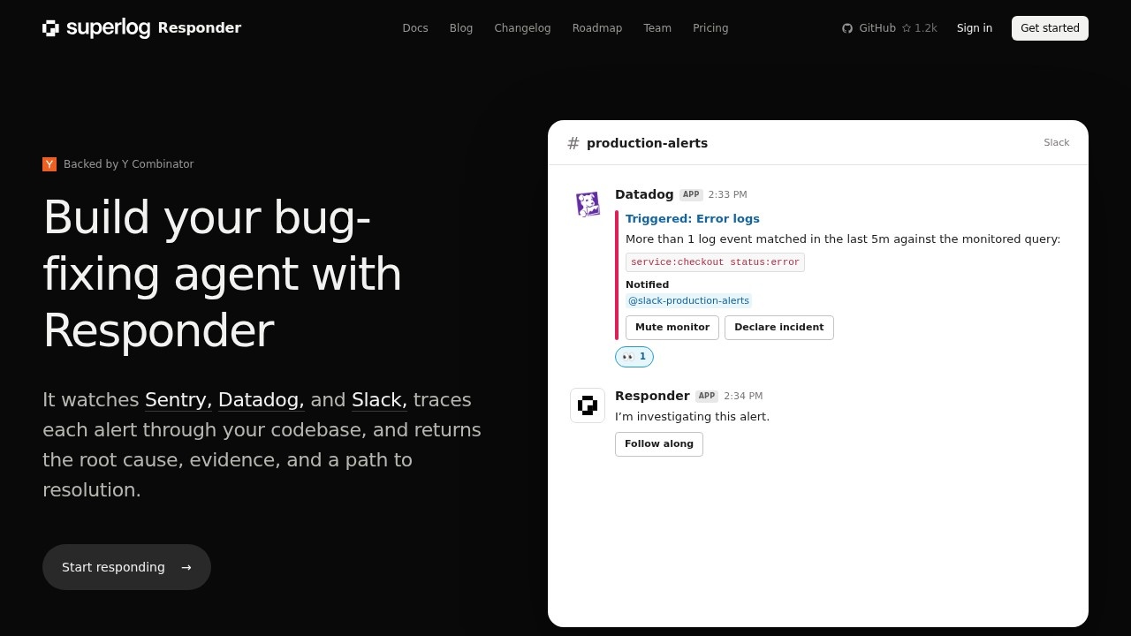Image resolution: width=1131 pixels, height=636 pixels.
Task: Click the 2:33 PM timestamp
Action: point(728,195)
